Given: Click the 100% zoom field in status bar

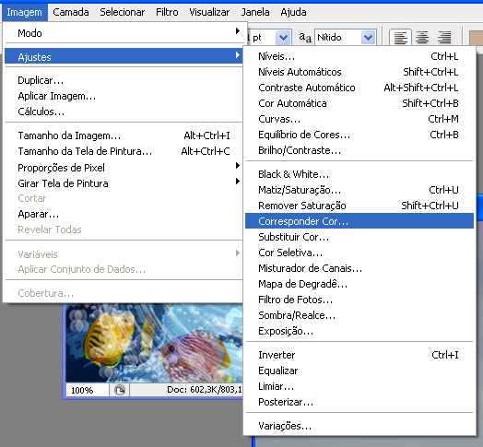Looking at the screenshot, I should coord(88,390).
